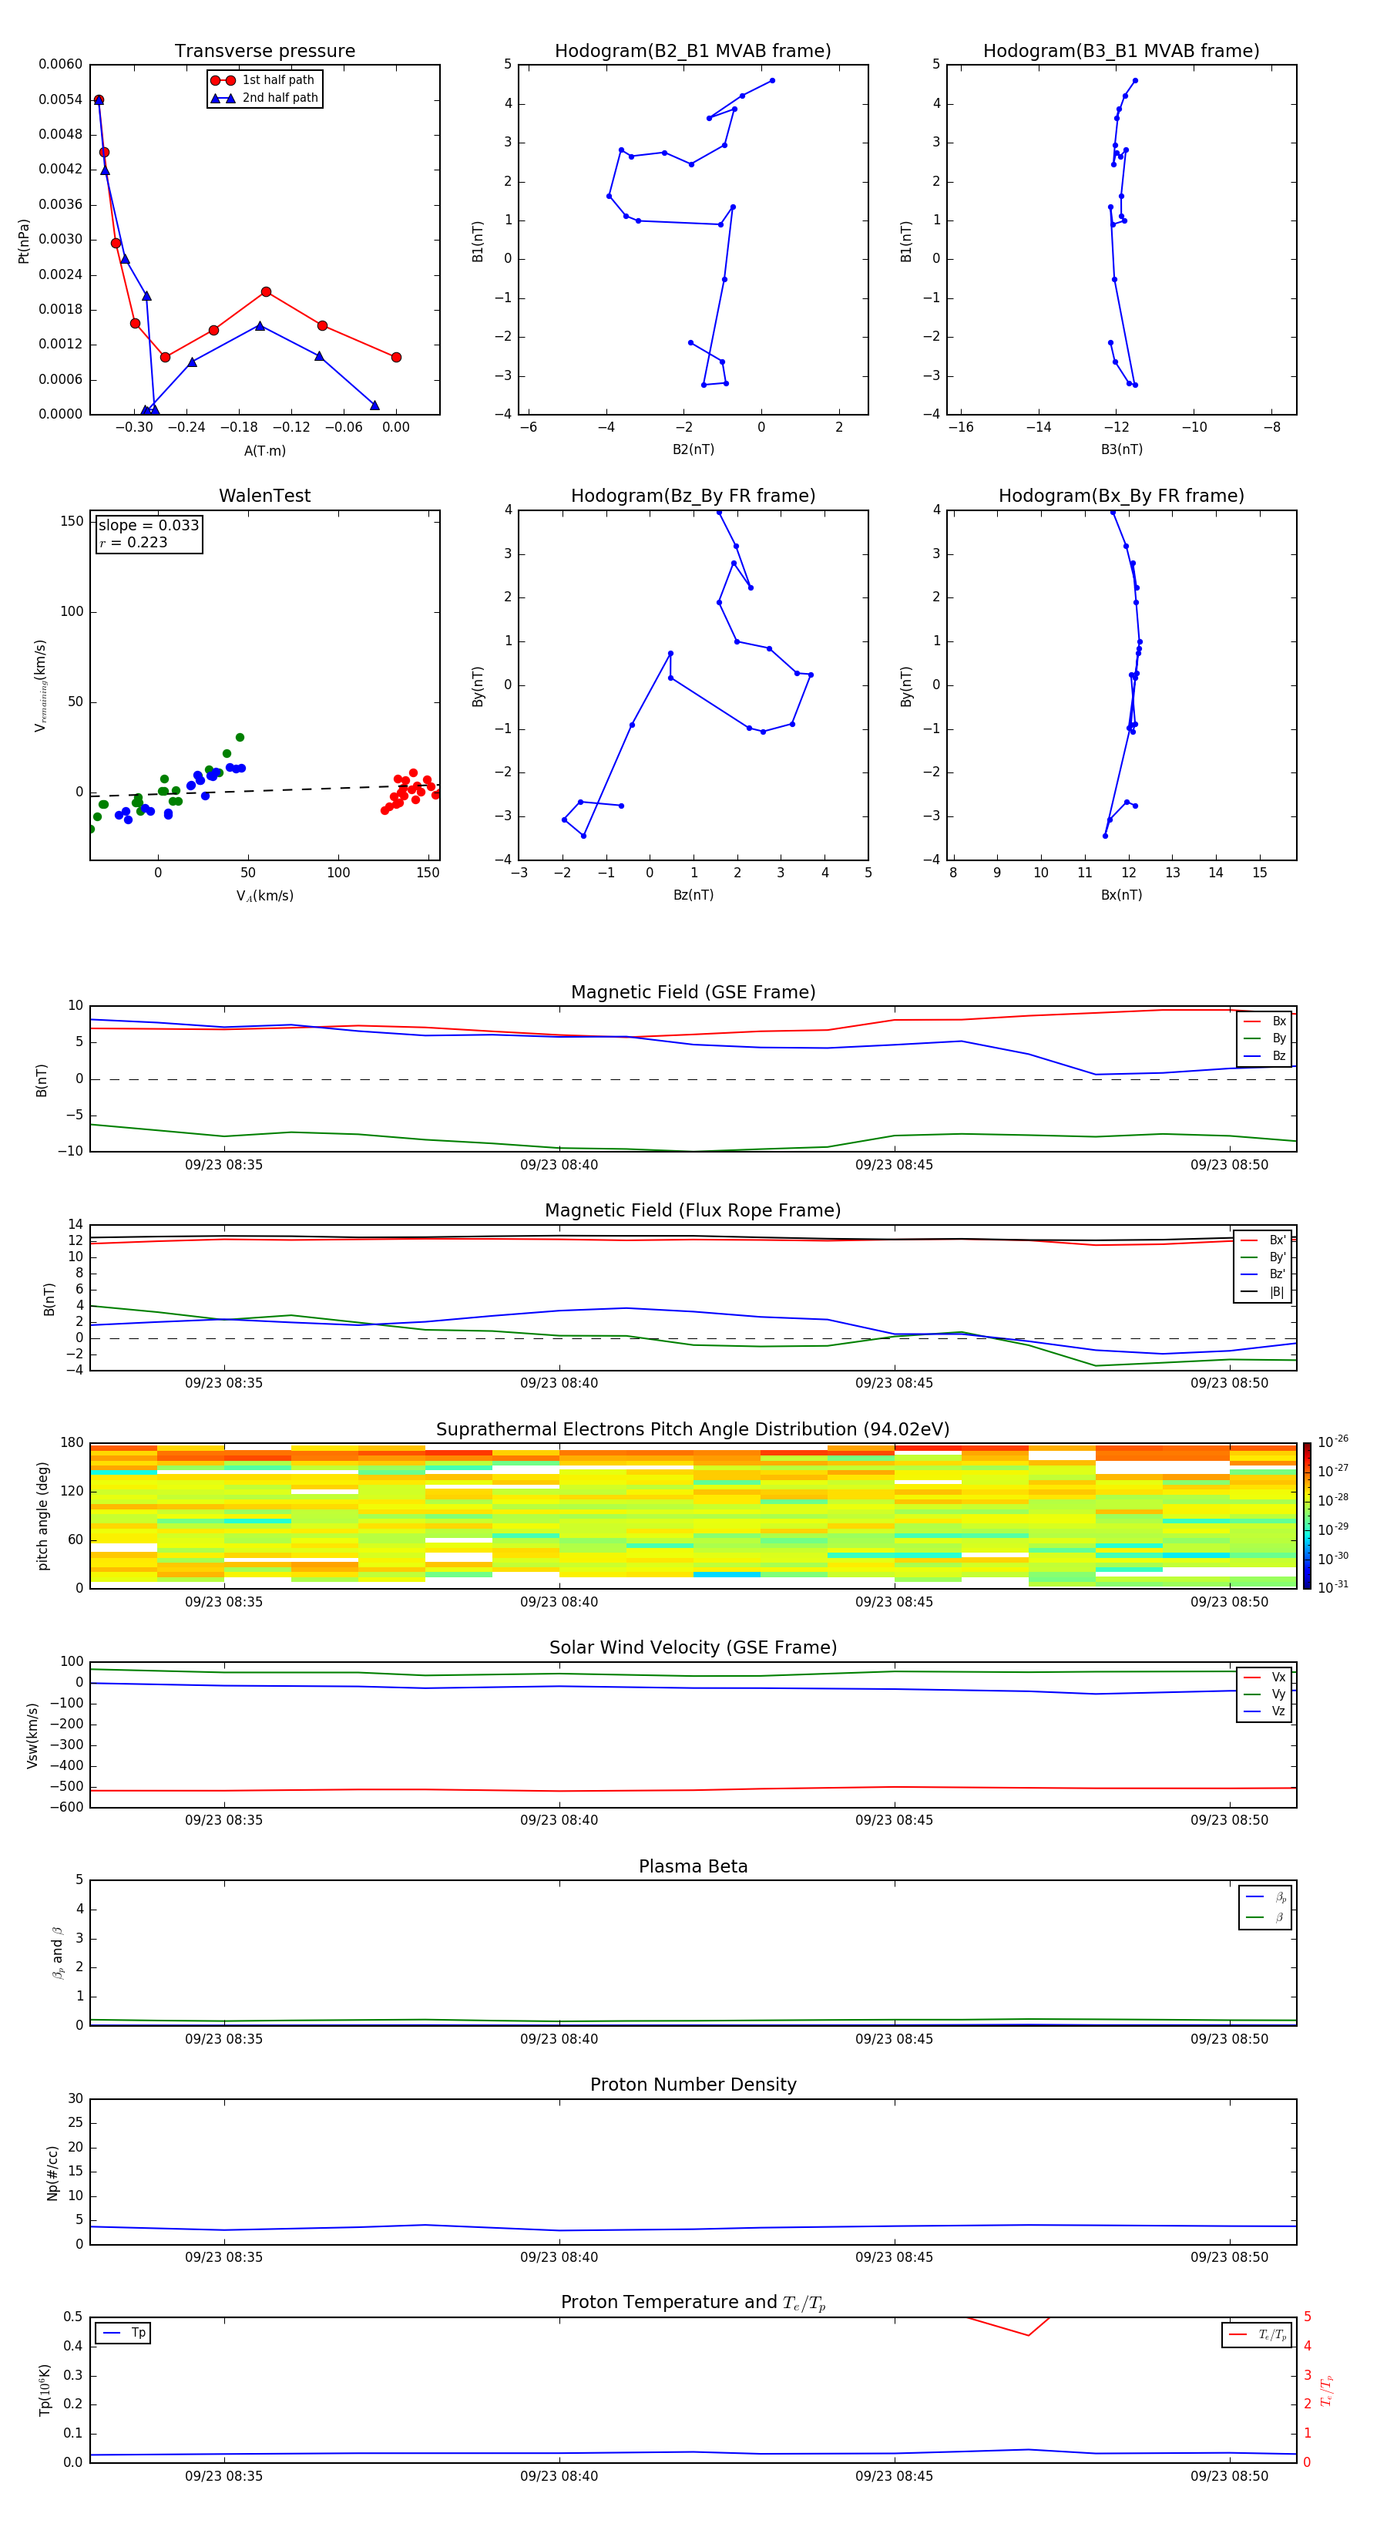Click the 'A(T·m)' x-axis label
1387x2544 pixels.
[264, 450]
